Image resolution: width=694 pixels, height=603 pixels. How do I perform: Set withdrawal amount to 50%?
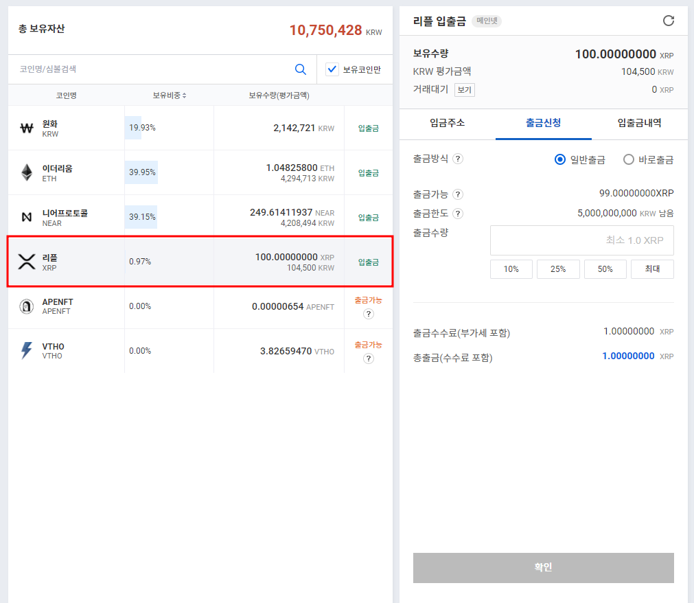coord(605,269)
